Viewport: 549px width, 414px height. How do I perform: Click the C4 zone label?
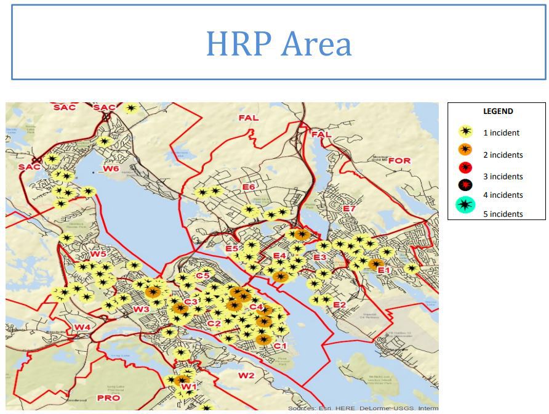[256, 307]
